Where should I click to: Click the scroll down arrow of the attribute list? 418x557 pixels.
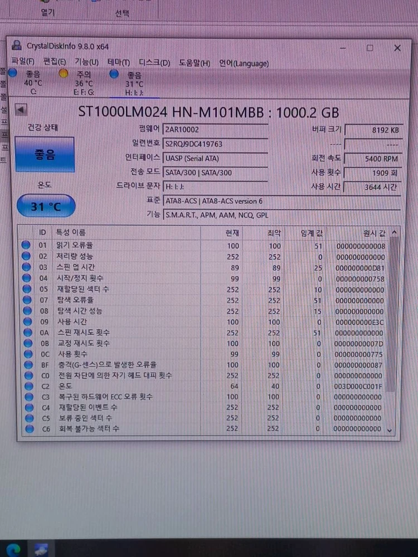click(x=390, y=430)
